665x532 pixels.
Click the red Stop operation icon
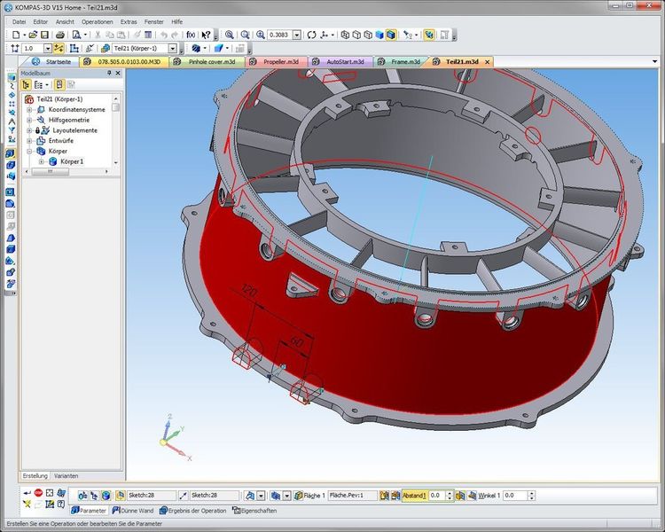(x=38, y=492)
